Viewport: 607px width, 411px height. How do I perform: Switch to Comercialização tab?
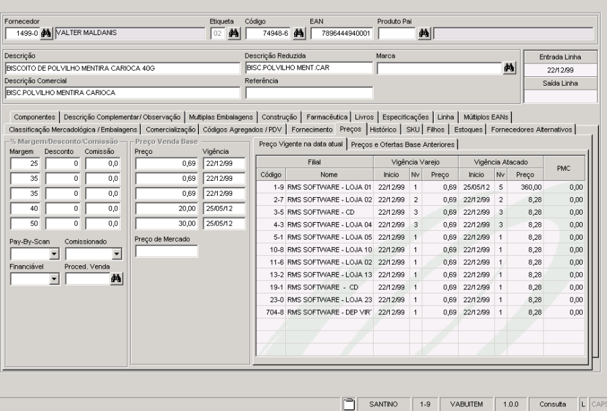pyautogui.click(x=171, y=130)
